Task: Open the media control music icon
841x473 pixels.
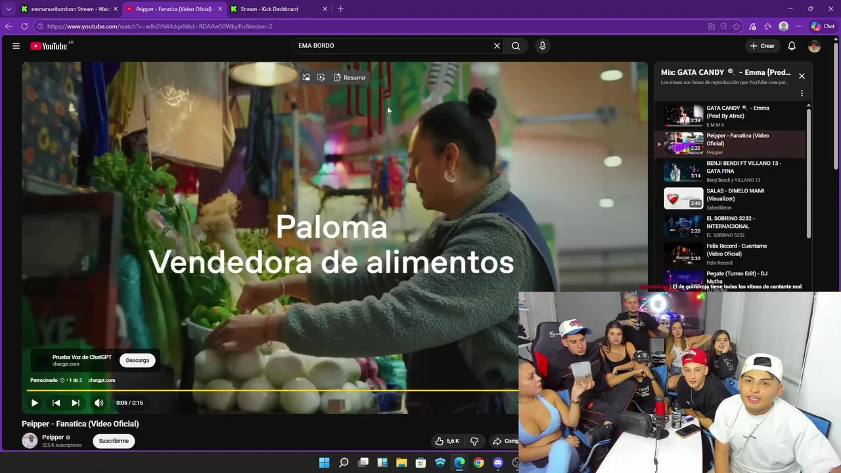Action: [752, 26]
